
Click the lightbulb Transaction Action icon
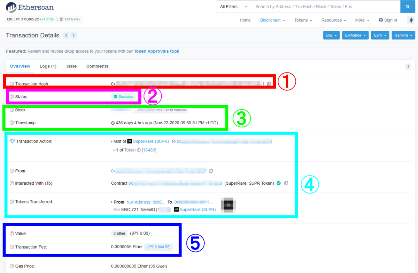(12, 141)
